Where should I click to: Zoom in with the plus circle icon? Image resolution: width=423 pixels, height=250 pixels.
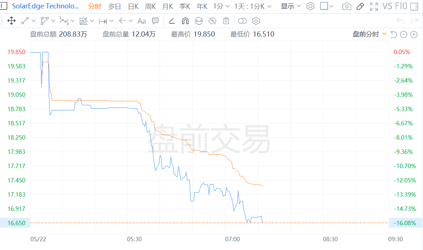coord(414,35)
